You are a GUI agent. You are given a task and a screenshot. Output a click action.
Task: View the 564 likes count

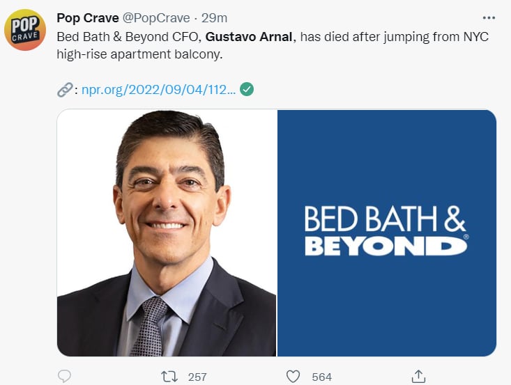(321, 377)
